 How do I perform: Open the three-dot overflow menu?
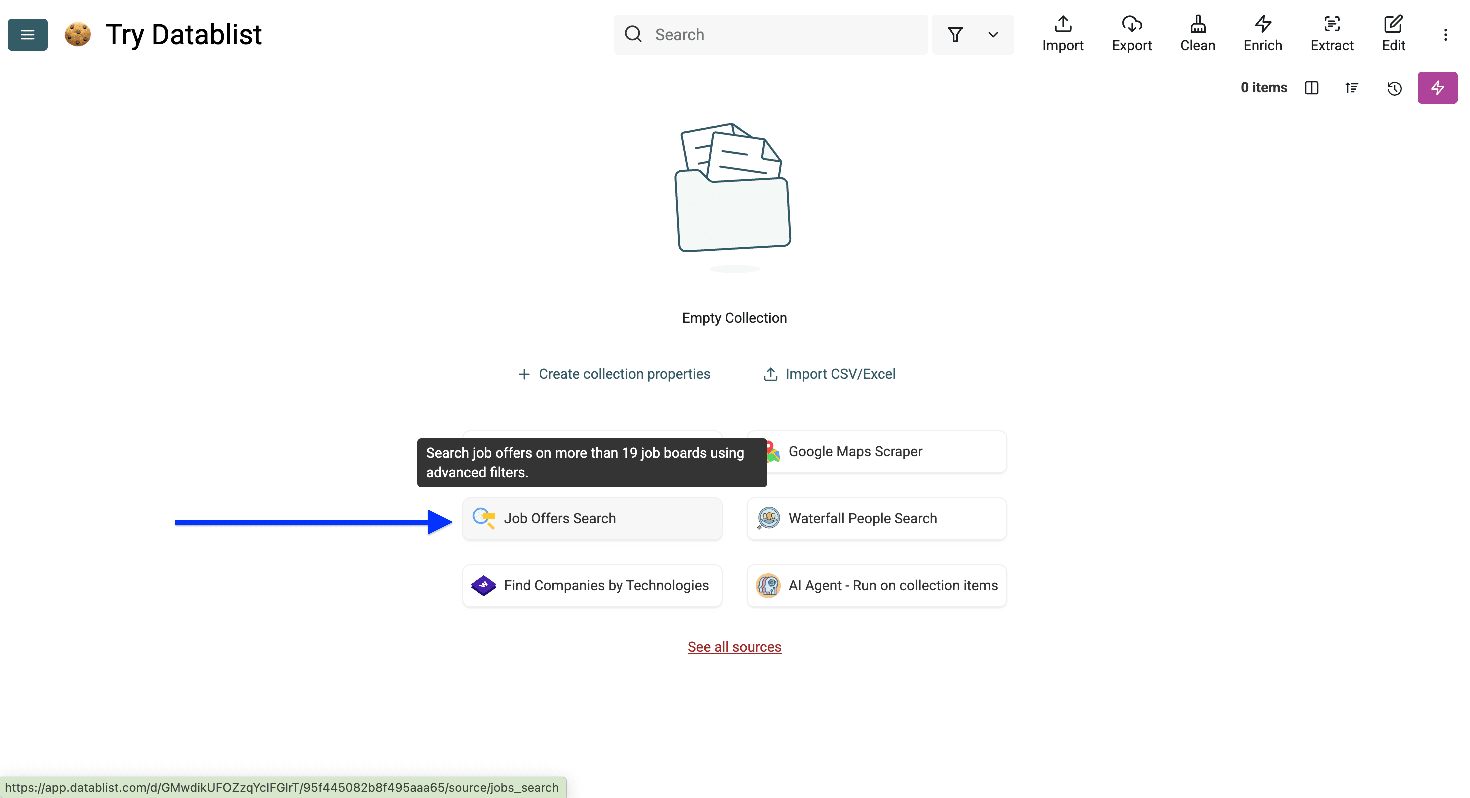tap(1445, 35)
